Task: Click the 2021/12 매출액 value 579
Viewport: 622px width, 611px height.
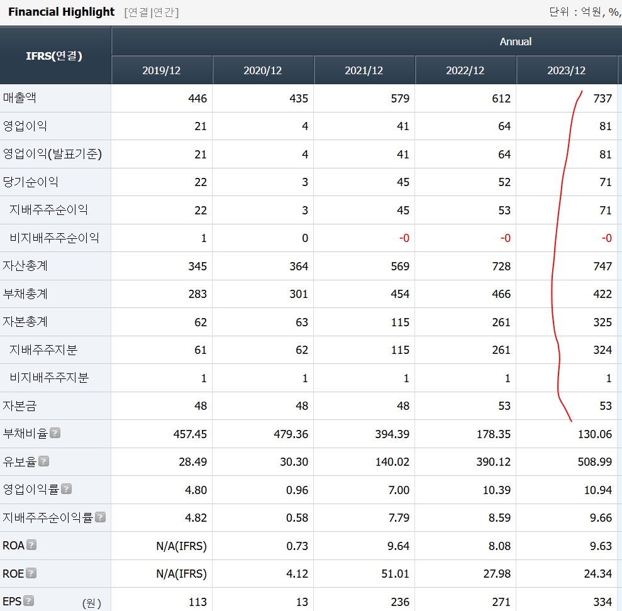Action: coord(400,98)
